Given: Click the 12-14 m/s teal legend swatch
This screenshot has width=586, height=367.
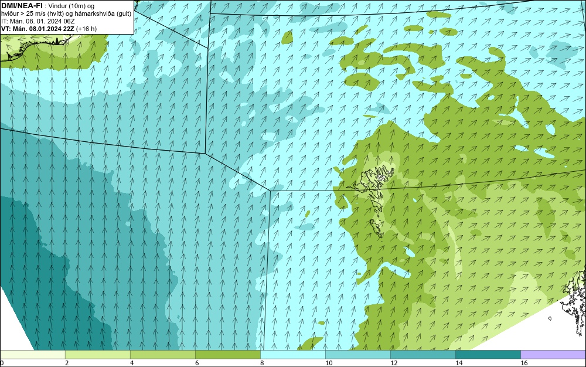Looking at the screenshot, I should tap(423, 354).
